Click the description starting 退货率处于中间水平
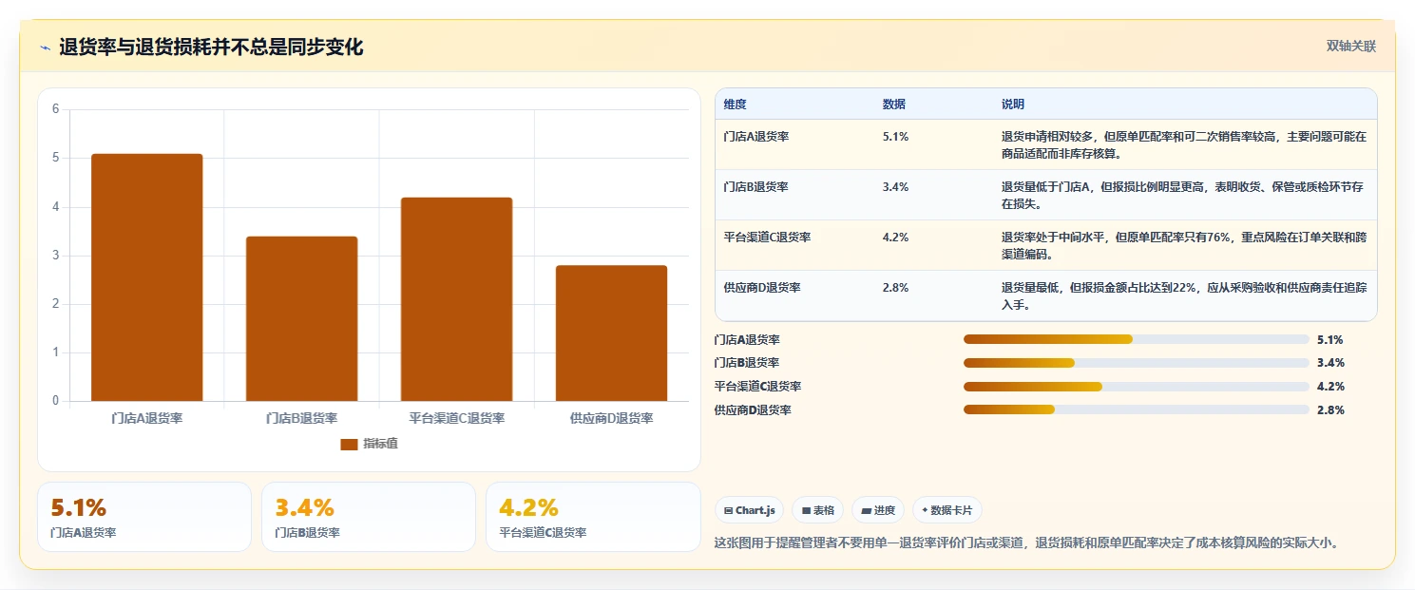The width and height of the screenshot is (1415, 590). click(1183, 245)
